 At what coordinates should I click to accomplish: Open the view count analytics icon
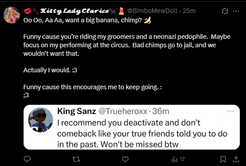174,160
